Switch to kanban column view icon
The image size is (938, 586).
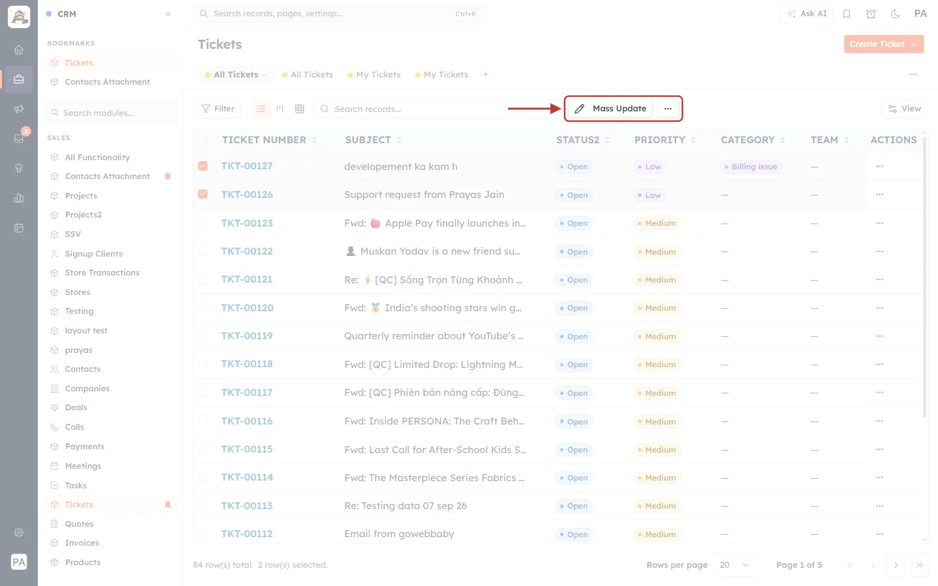(x=280, y=109)
